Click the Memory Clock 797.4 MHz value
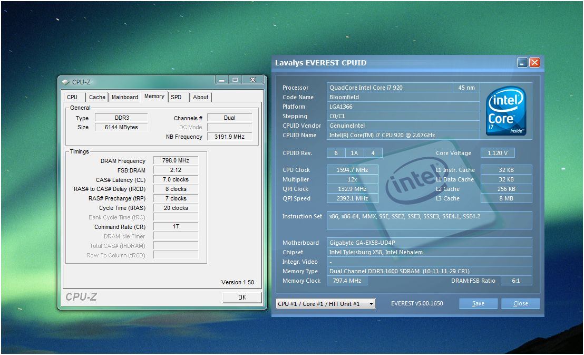 tap(347, 281)
